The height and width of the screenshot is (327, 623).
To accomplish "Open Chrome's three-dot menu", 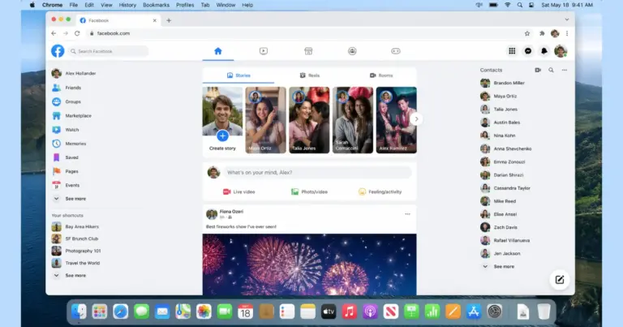I will 567,33.
